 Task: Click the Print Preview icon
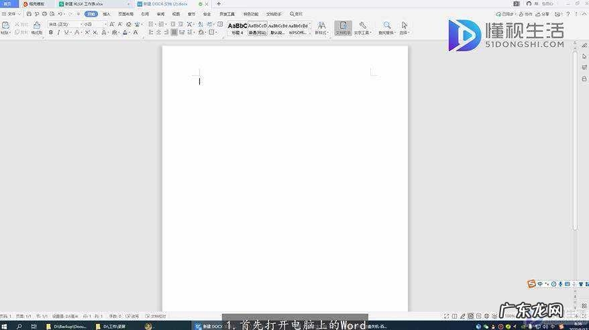tap(52, 14)
